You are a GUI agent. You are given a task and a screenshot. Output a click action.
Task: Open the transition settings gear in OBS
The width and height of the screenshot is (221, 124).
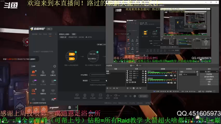click(x=197, y=72)
